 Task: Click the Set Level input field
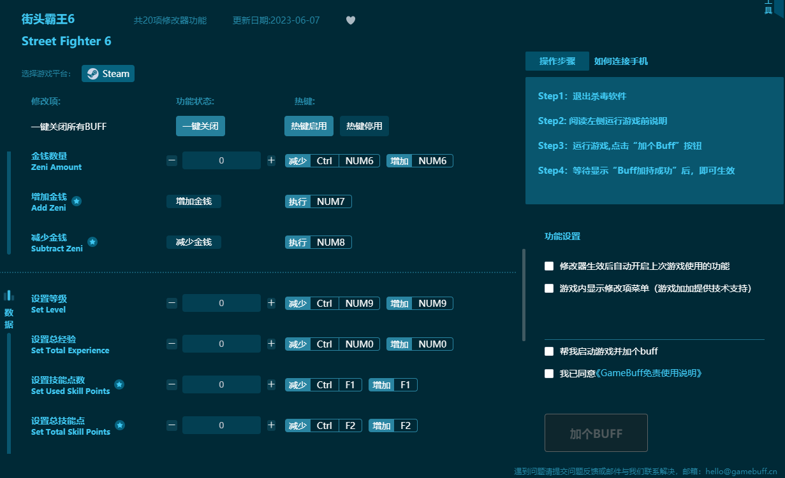click(x=221, y=304)
